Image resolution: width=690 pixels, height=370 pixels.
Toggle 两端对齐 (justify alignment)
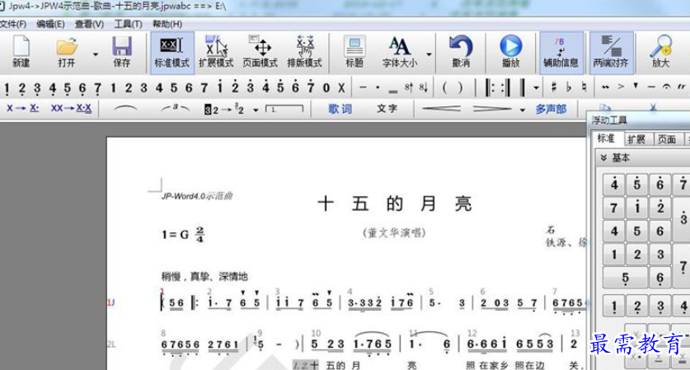pyautogui.click(x=611, y=52)
